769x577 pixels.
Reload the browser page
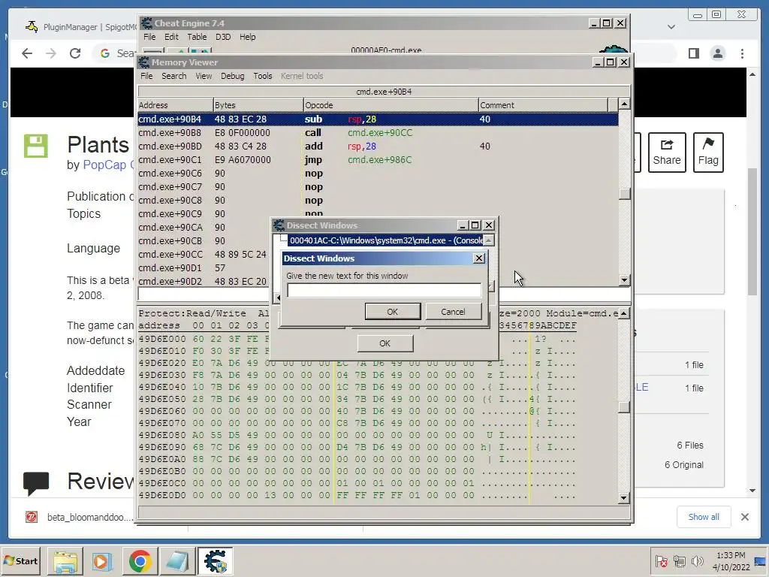[75, 53]
